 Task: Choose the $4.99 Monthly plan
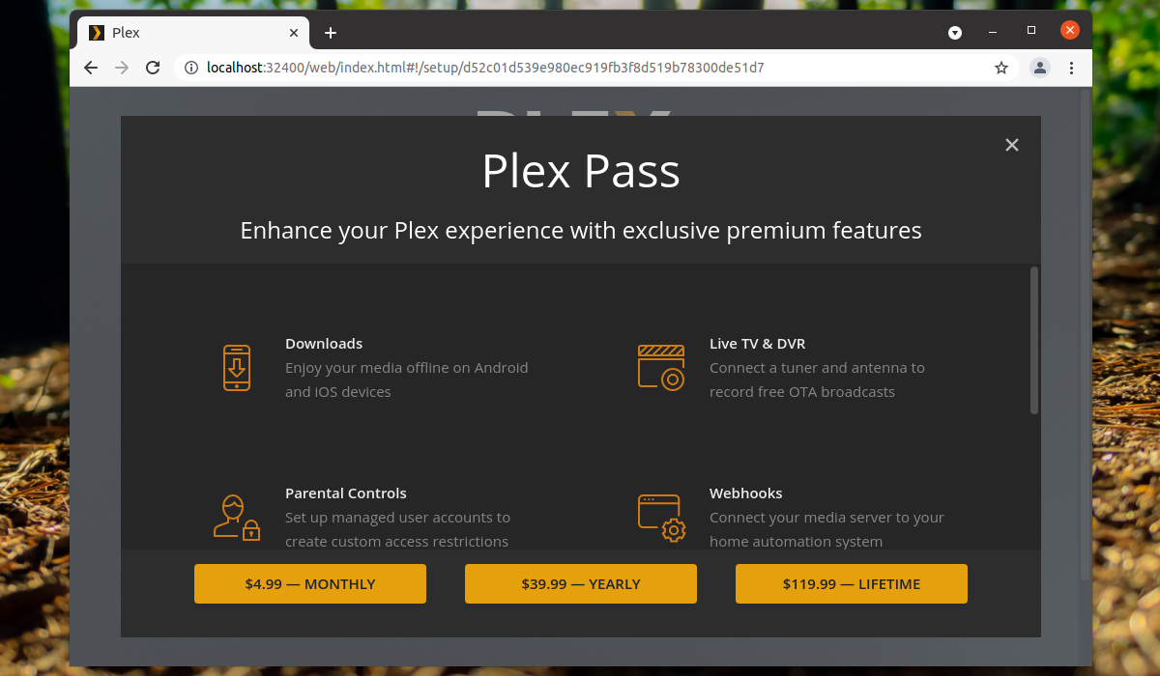pos(310,584)
